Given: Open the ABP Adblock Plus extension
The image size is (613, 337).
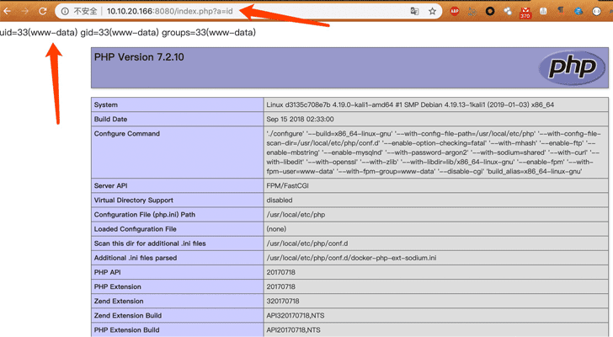Looking at the screenshot, I should pos(455,12).
